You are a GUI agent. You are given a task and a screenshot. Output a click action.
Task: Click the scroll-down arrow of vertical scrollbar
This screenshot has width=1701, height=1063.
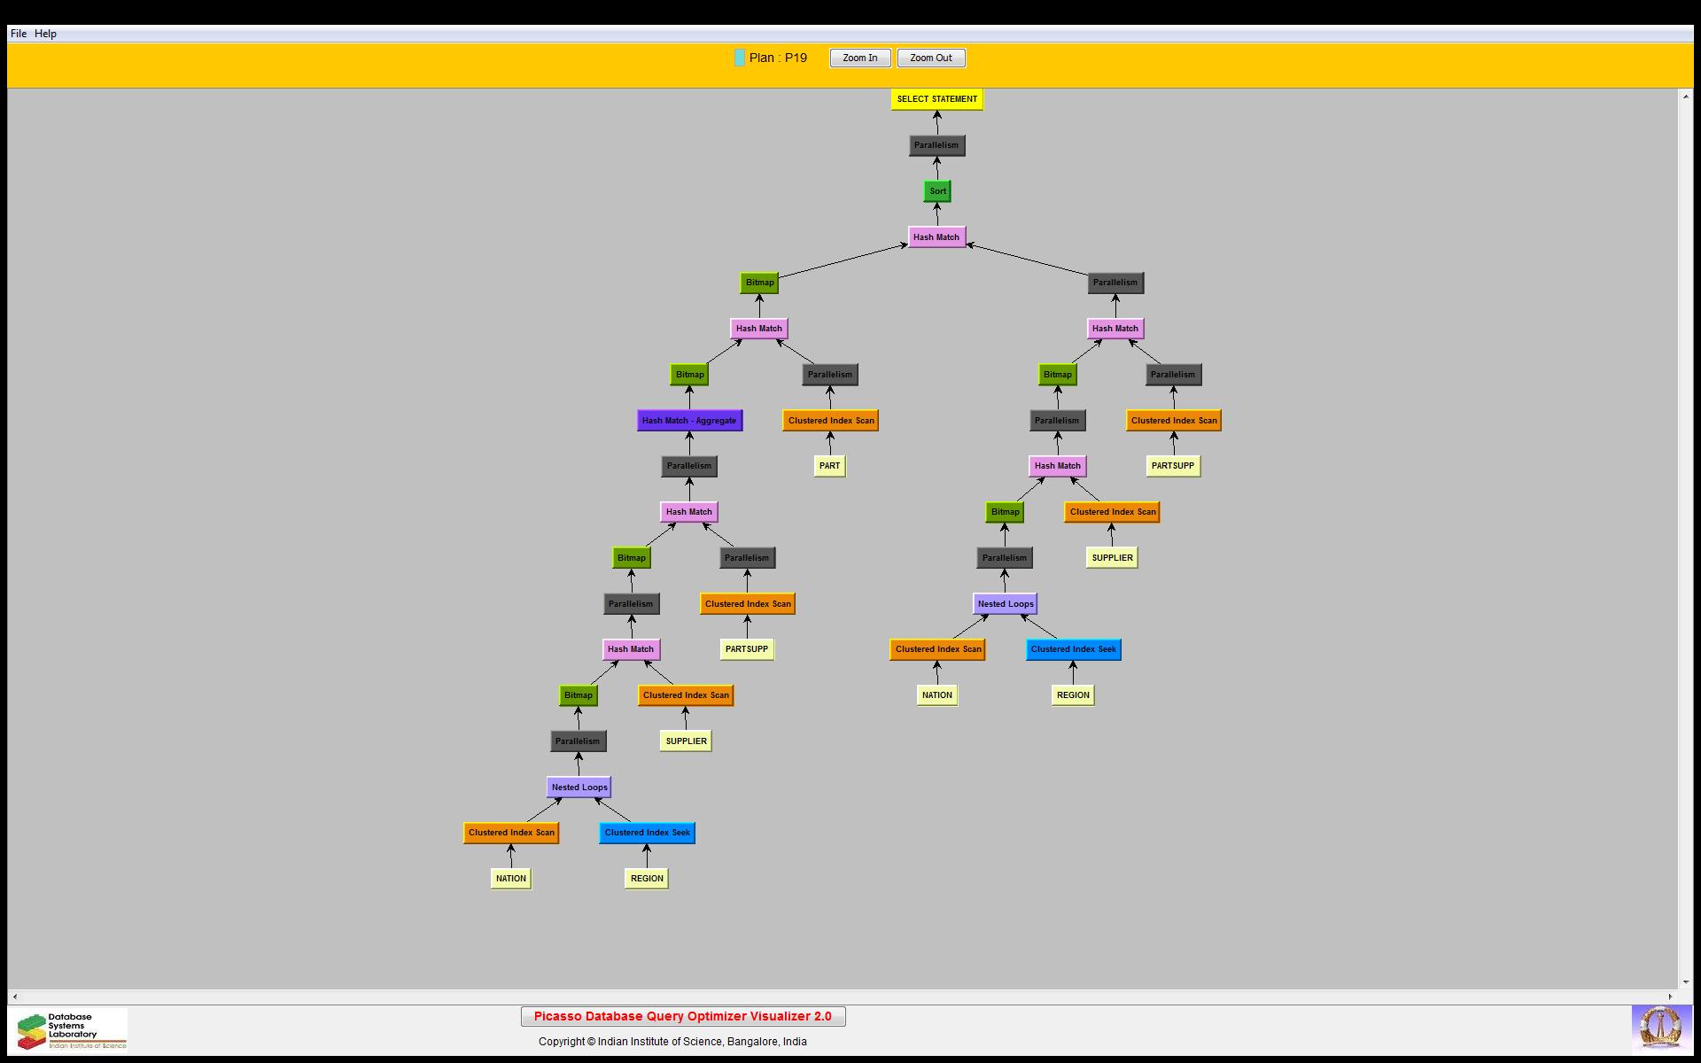tap(1685, 982)
